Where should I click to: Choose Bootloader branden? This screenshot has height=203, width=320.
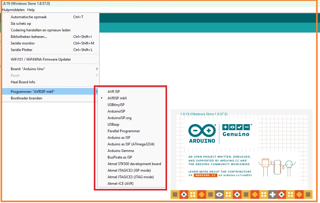click(50, 98)
